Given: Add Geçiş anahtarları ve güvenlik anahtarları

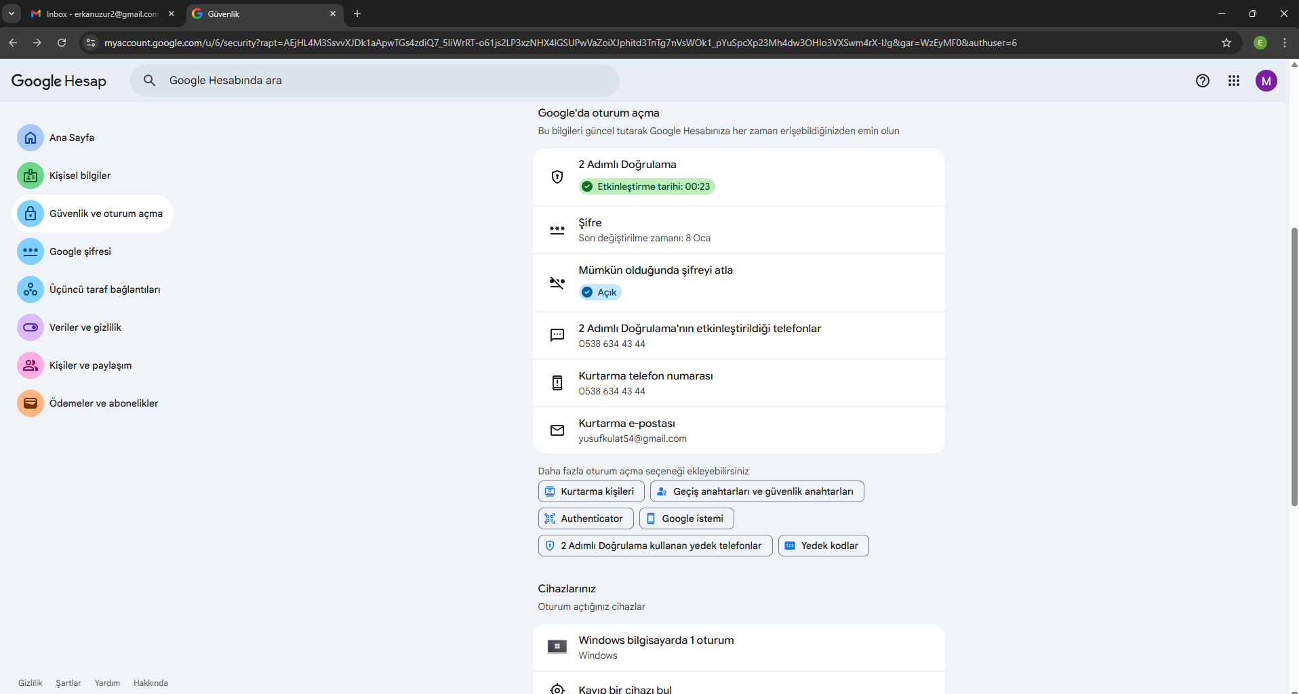Looking at the screenshot, I should coord(757,491).
